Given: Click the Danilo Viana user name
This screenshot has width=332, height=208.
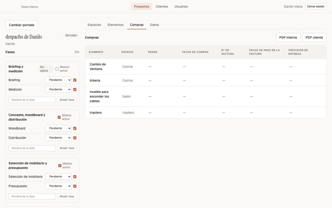Looking at the screenshot, I should click(293, 6).
